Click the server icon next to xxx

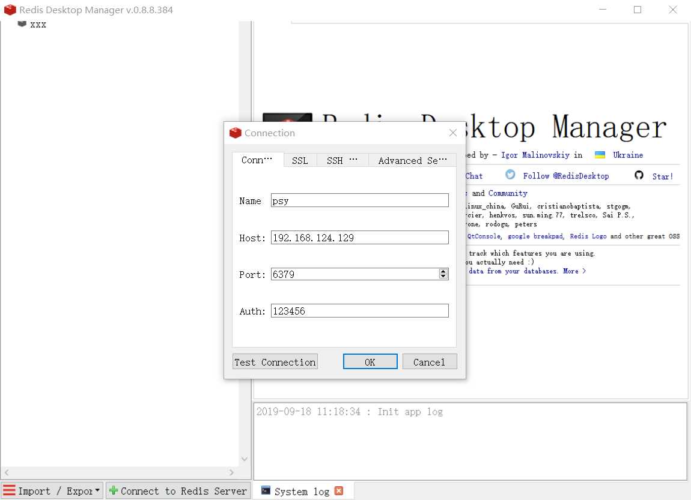click(22, 24)
